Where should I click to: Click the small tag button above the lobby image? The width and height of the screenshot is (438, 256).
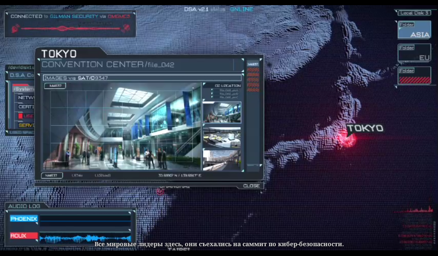pyautogui.click(x=55, y=86)
